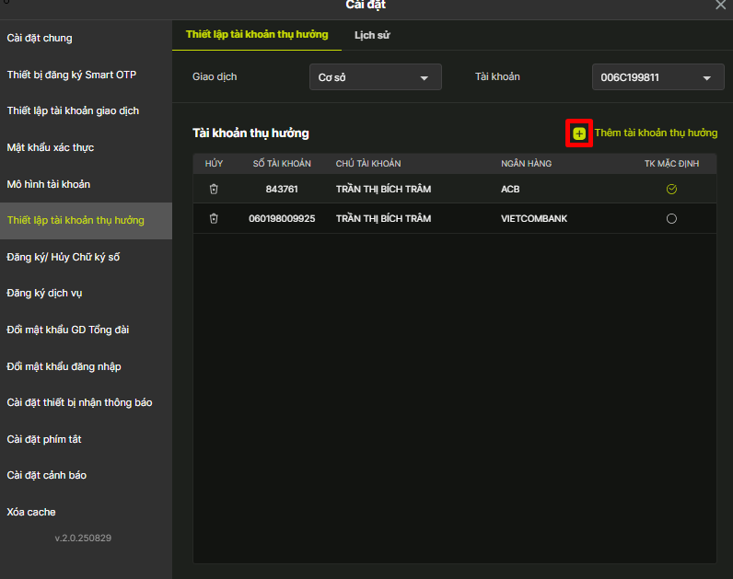Expand the Tài khoản 006C199811 dropdown
Screen dimensions: 733x579
(x=657, y=77)
